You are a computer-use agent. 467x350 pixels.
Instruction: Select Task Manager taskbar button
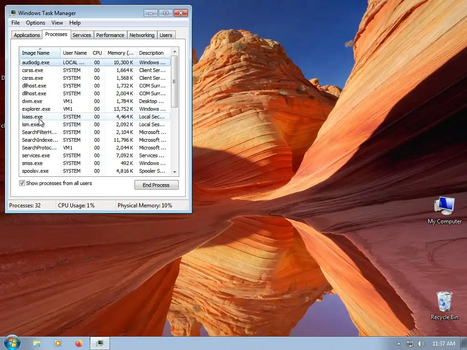pyautogui.click(x=100, y=344)
